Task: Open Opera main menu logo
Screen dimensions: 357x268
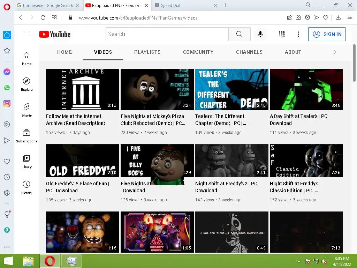Action: [7, 7]
